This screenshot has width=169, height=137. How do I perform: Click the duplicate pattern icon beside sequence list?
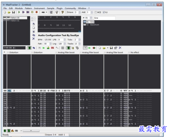(34, 35)
